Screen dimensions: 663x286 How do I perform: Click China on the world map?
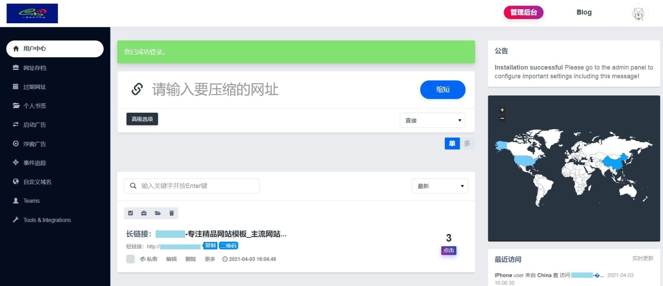(615, 162)
